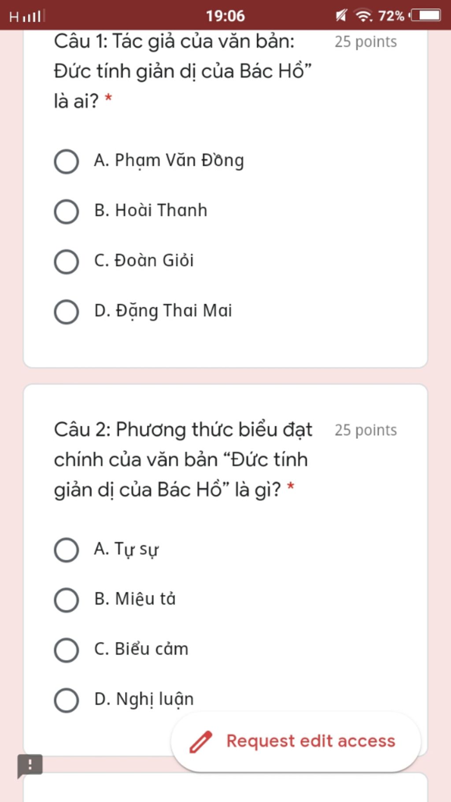The image size is (451, 802).
Task: Tap the Câu 2 question text
Action: pyautogui.click(x=183, y=460)
